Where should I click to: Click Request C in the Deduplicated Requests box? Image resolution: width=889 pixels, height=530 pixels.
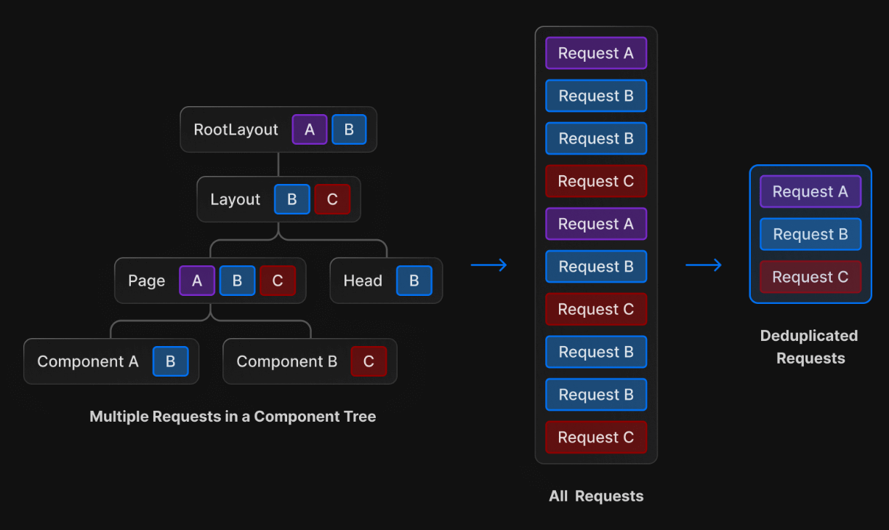pyautogui.click(x=810, y=277)
